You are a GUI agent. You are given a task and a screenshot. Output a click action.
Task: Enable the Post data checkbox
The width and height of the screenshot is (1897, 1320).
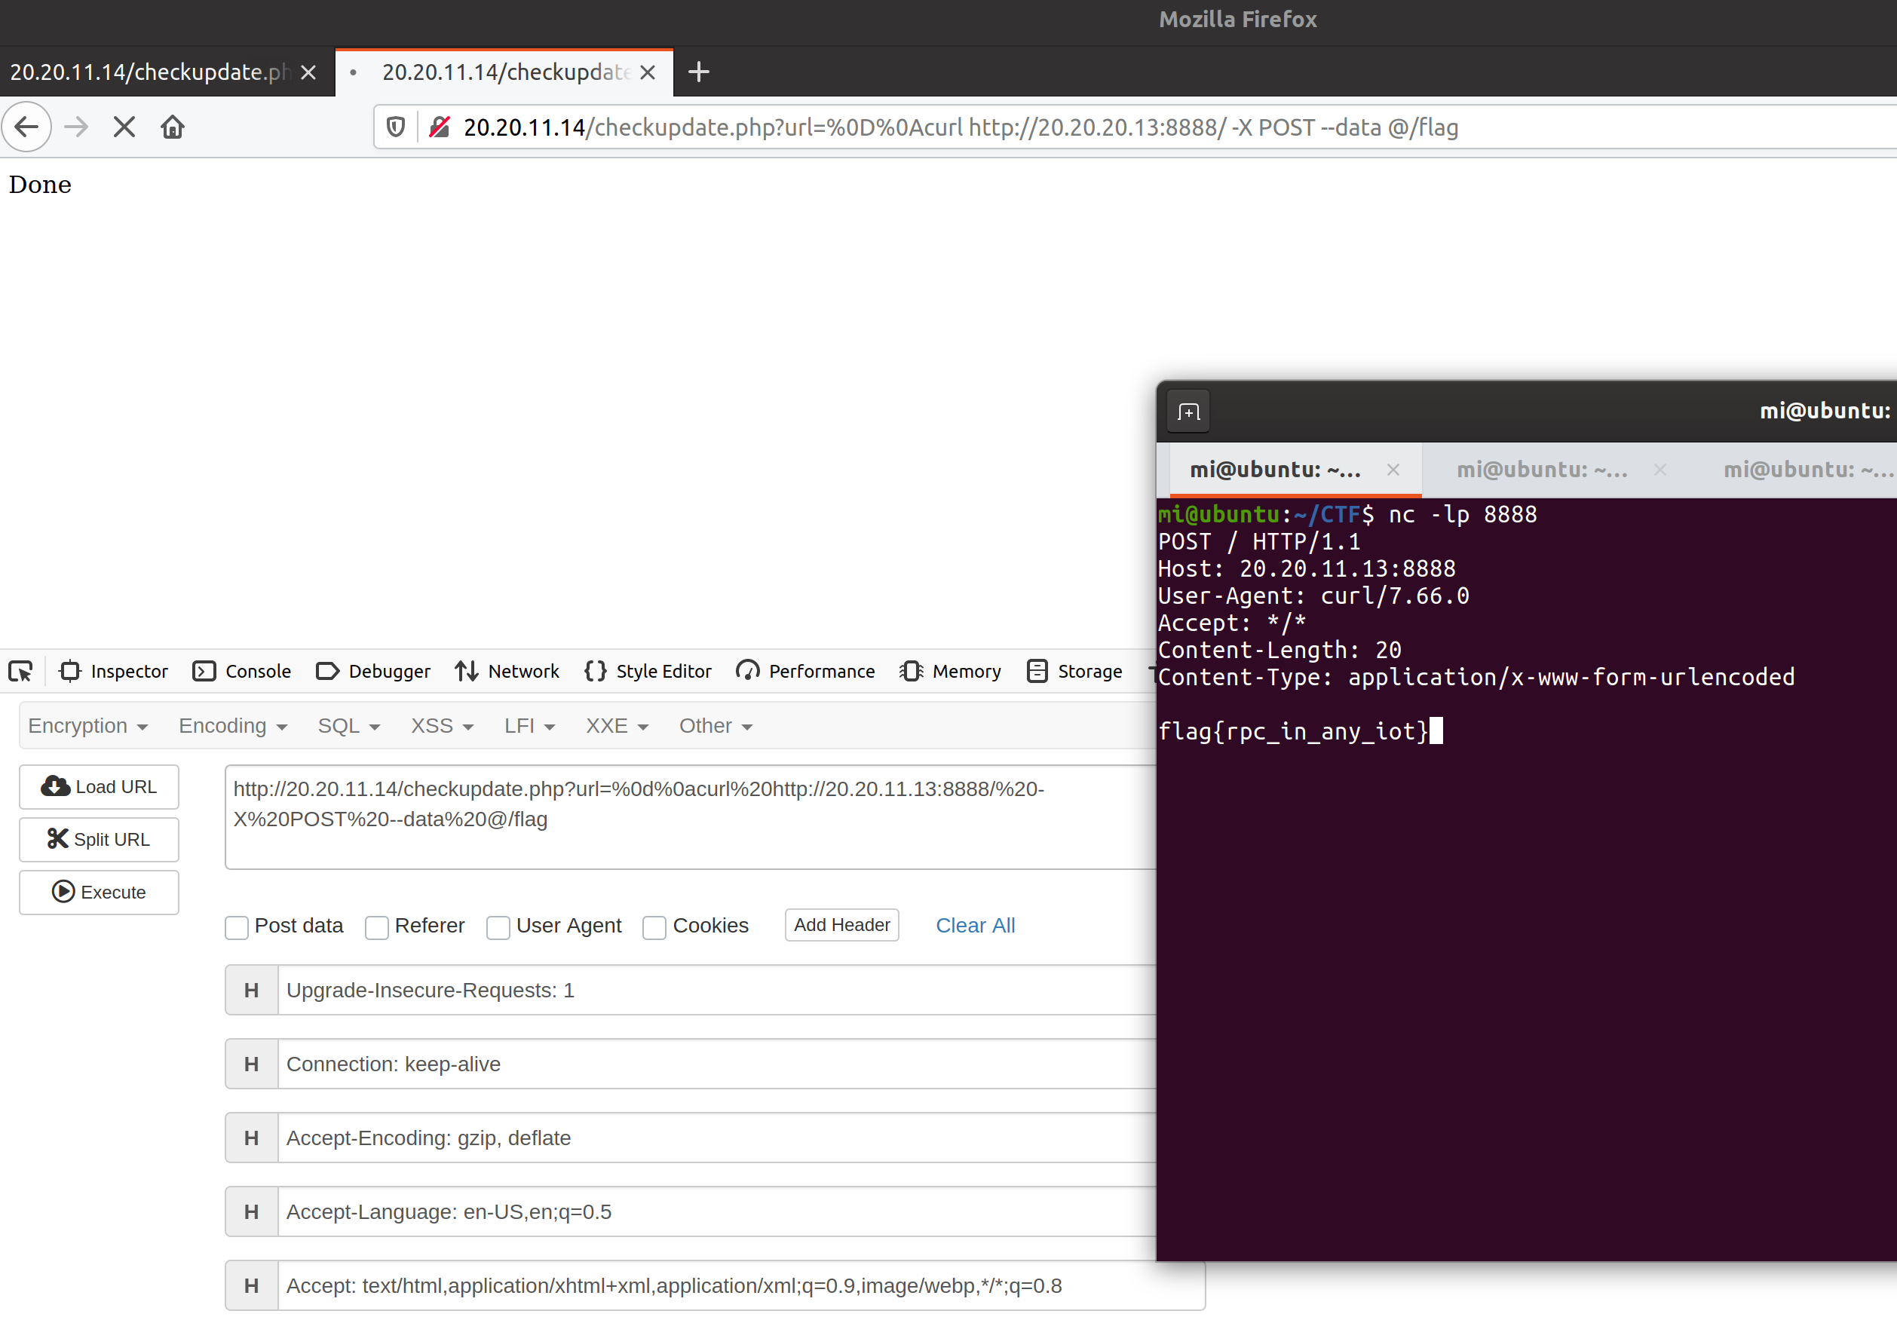tap(237, 928)
